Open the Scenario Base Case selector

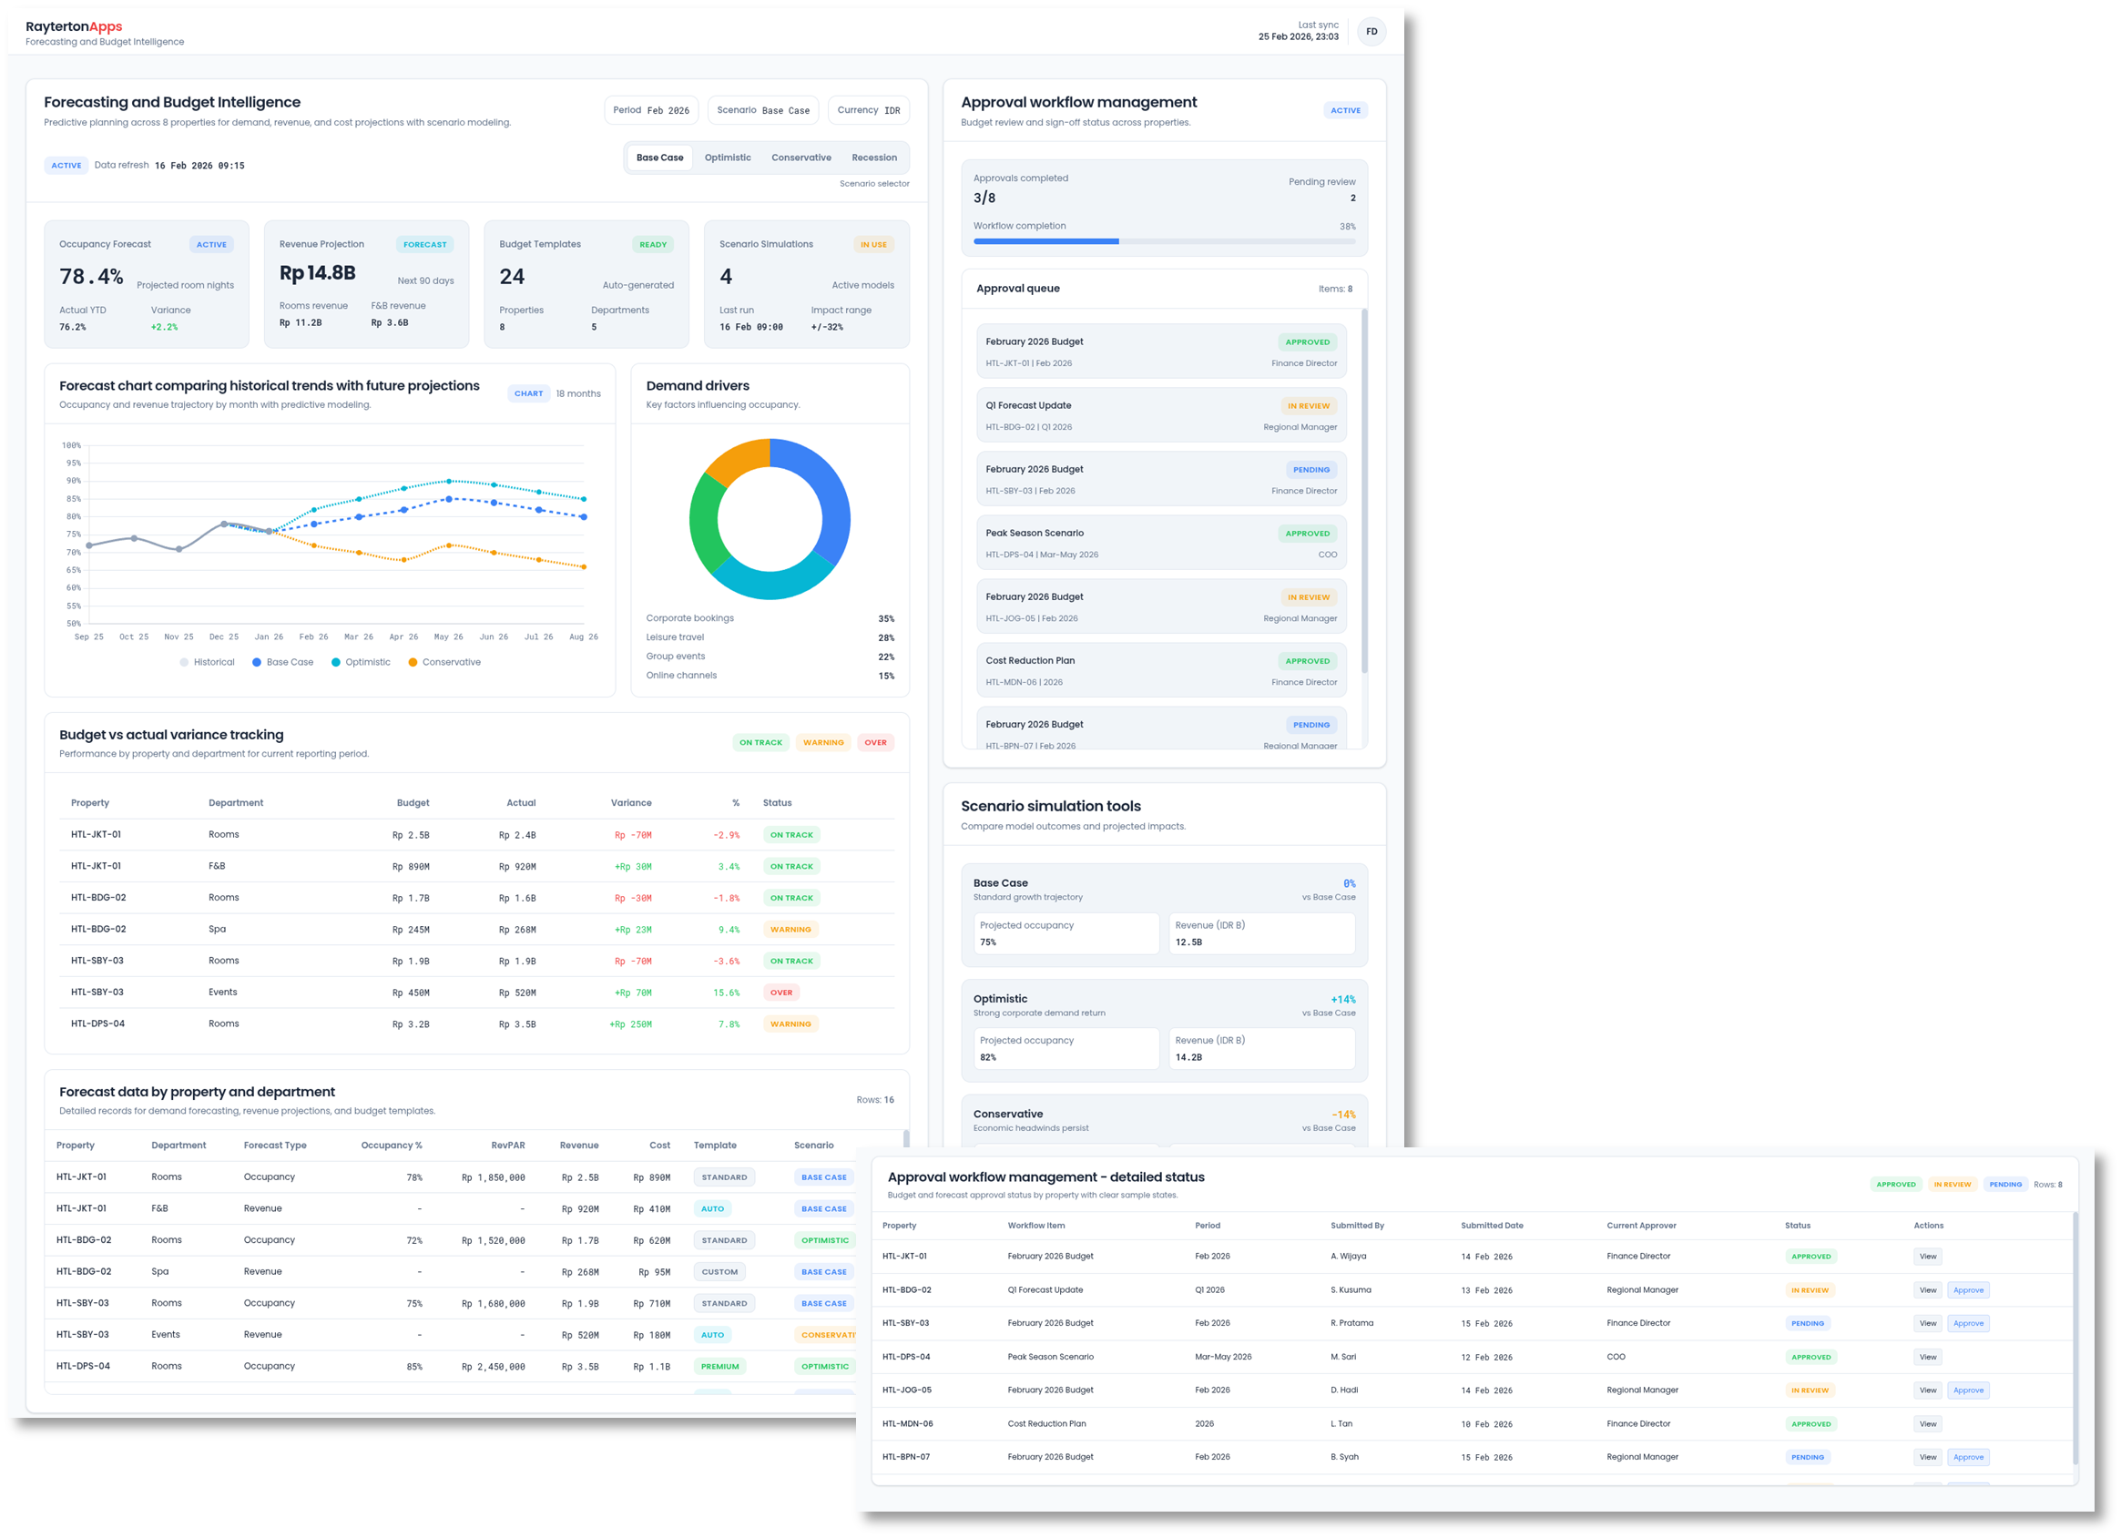click(x=763, y=109)
